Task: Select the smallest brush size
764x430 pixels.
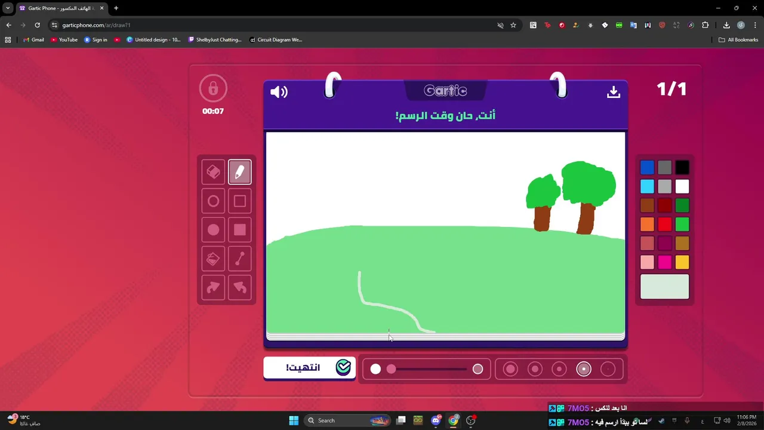Action: (608, 369)
